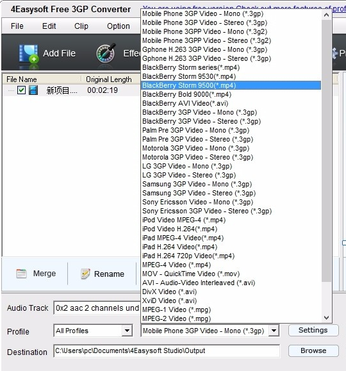Click the Add File film icon
The height and width of the screenshot is (371, 346).
pyautogui.click(x=29, y=54)
